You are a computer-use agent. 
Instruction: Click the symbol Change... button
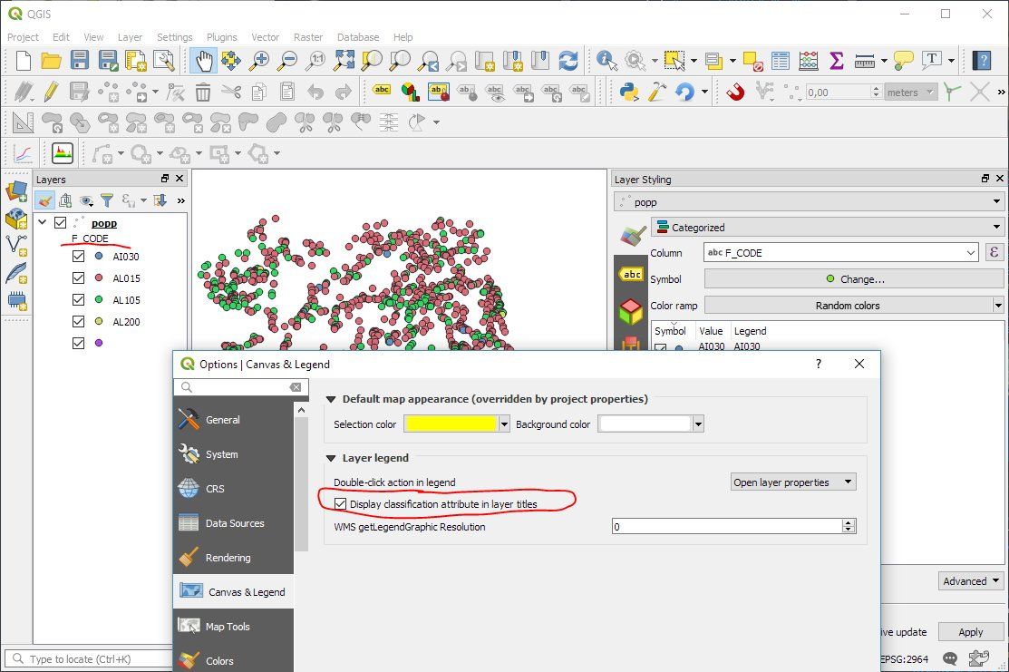coord(854,278)
